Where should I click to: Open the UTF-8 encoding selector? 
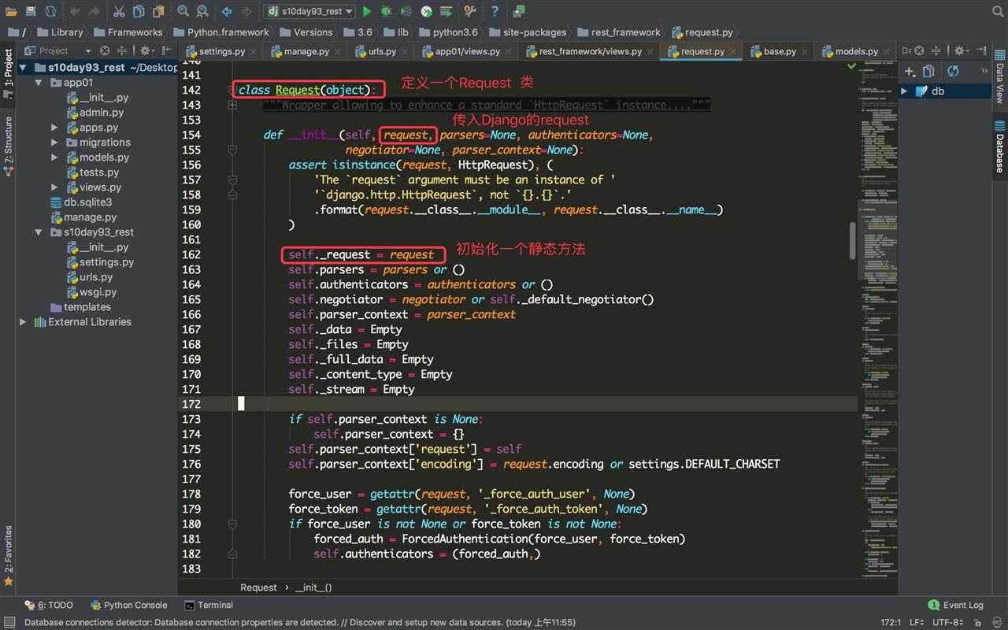click(x=950, y=622)
